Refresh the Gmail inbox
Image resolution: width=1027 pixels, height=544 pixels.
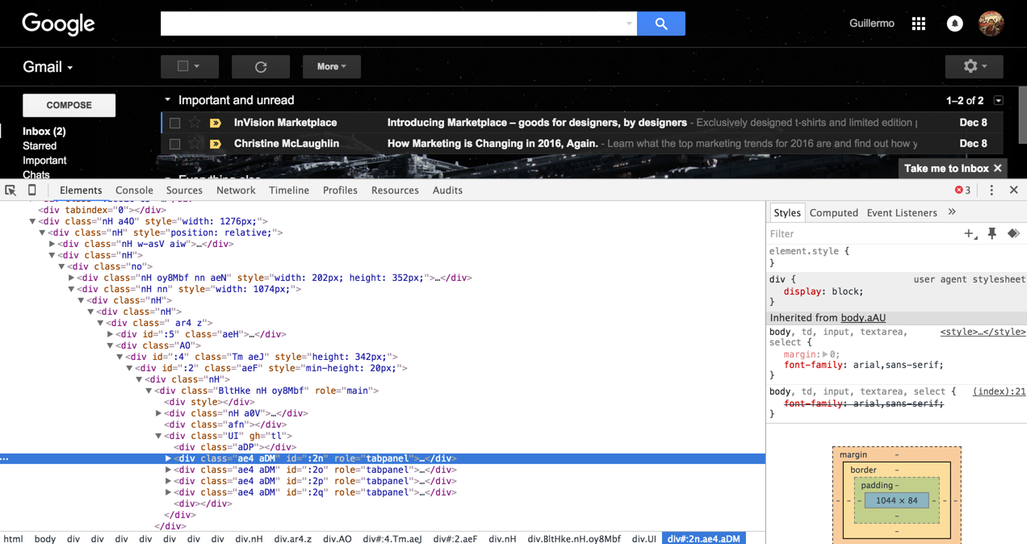click(261, 67)
